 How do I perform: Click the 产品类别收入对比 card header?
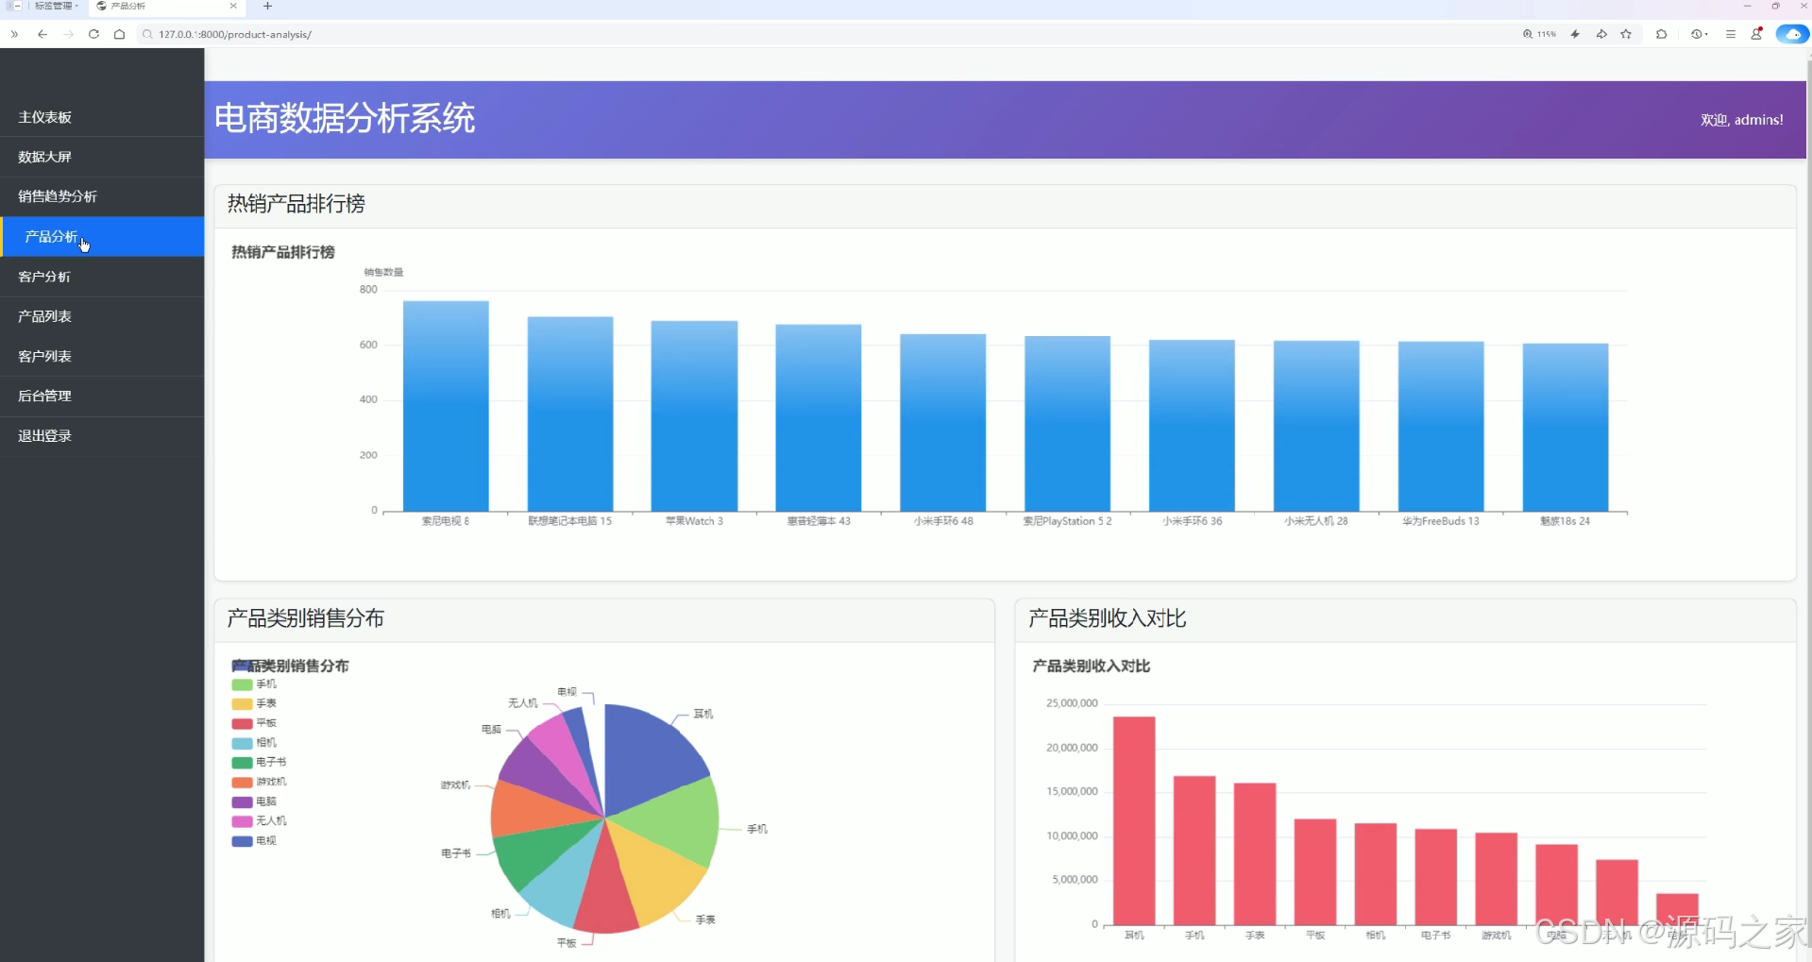coord(1405,620)
